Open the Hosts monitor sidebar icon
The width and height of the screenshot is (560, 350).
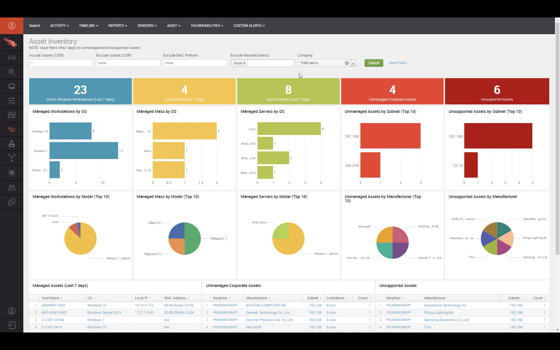pos(12,86)
